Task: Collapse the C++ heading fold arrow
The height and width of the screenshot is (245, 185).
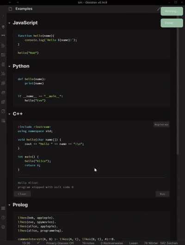Action: coord(9,114)
